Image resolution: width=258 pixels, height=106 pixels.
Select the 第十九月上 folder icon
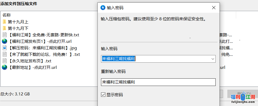[4, 22]
